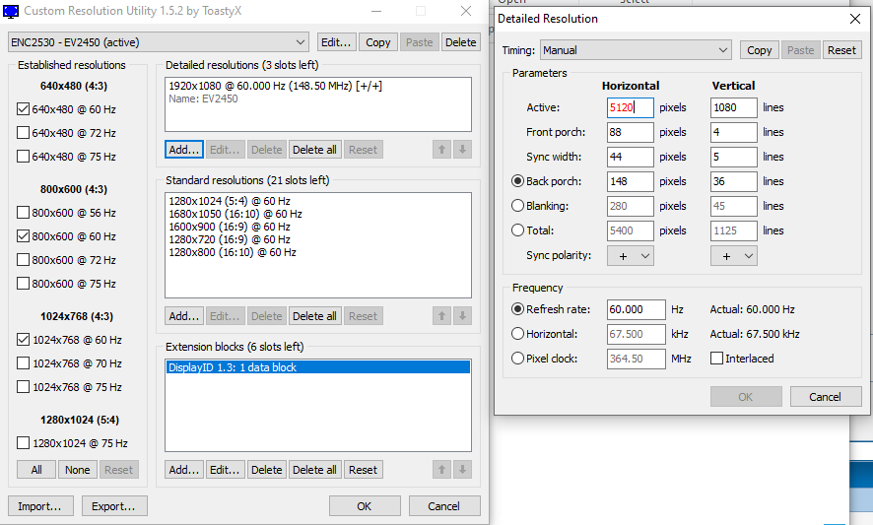Close the Detailed Resolution dialog
The width and height of the screenshot is (873, 525).
[853, 18]
